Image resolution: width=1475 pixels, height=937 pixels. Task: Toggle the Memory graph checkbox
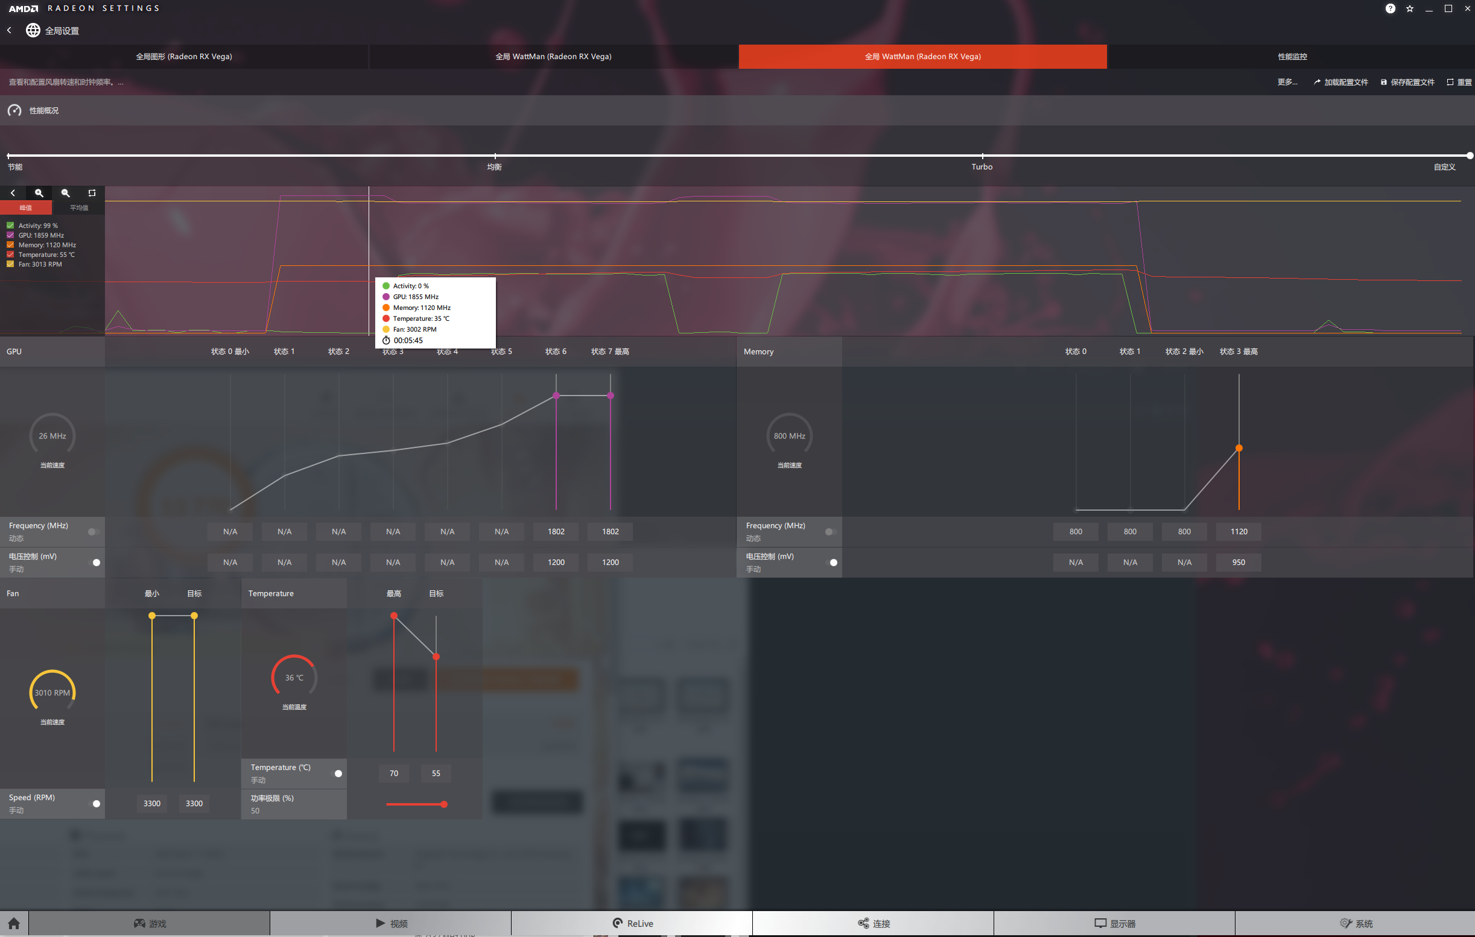pos(10,245)
